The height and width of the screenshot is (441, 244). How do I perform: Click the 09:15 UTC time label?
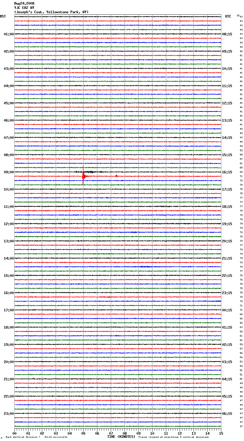click(227, 51)
